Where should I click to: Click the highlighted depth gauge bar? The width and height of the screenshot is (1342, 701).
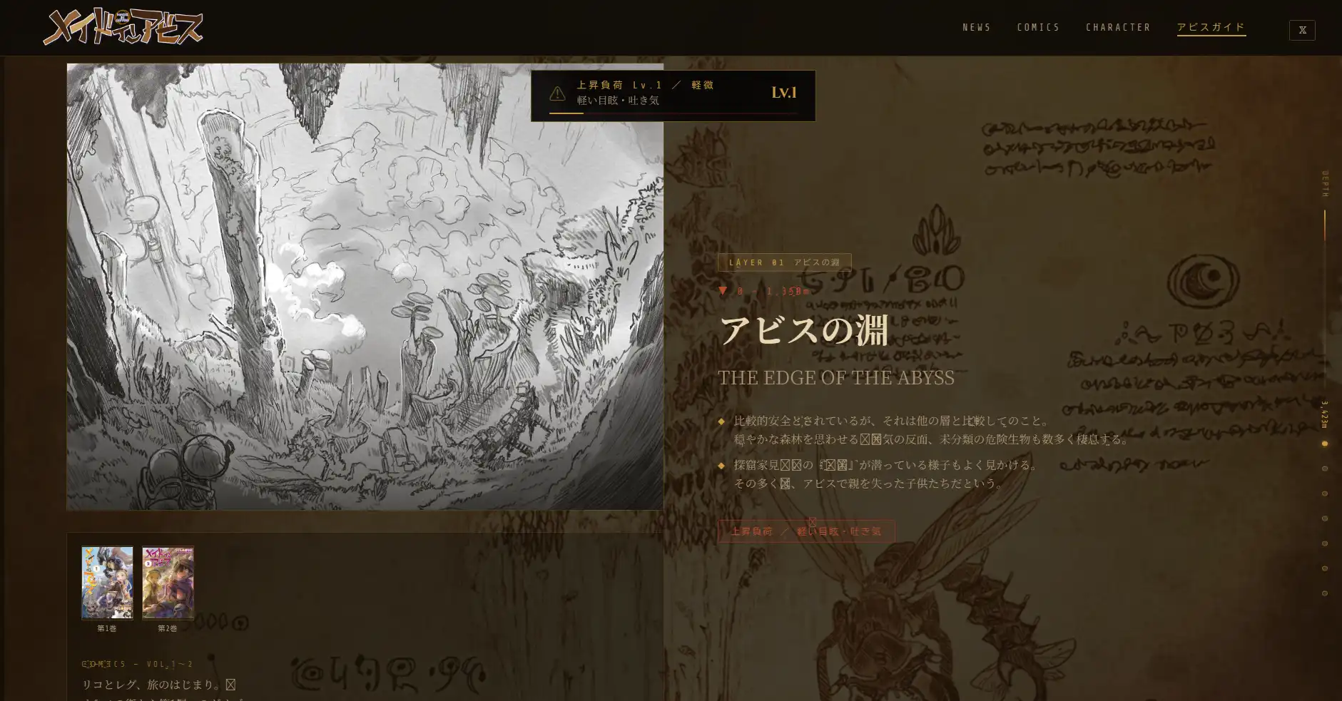pos(1325,225)
